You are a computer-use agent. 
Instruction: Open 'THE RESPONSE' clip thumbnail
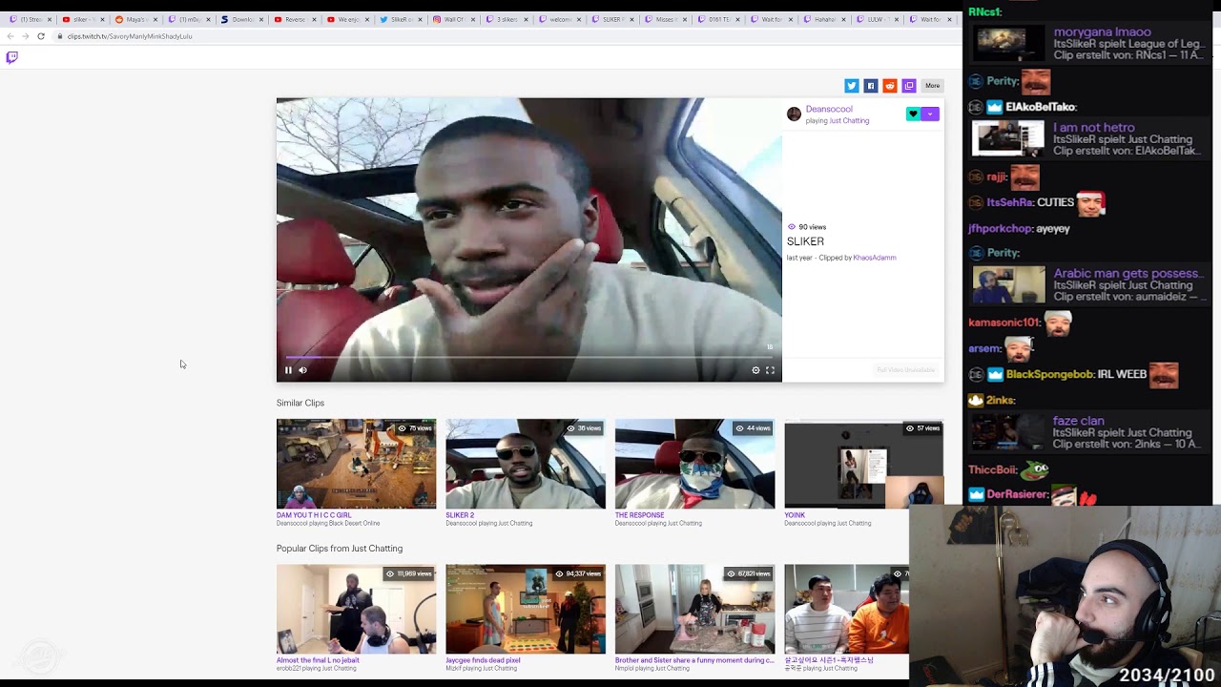(694, 464)
